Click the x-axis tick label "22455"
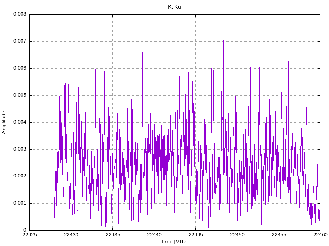This screenshot has width=329, height=246. point(279,235)
